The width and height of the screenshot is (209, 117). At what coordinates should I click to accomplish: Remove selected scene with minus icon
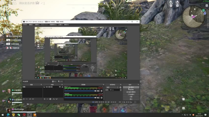27,99
